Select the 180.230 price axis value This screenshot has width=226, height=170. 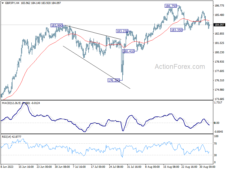tap(219, 52)
